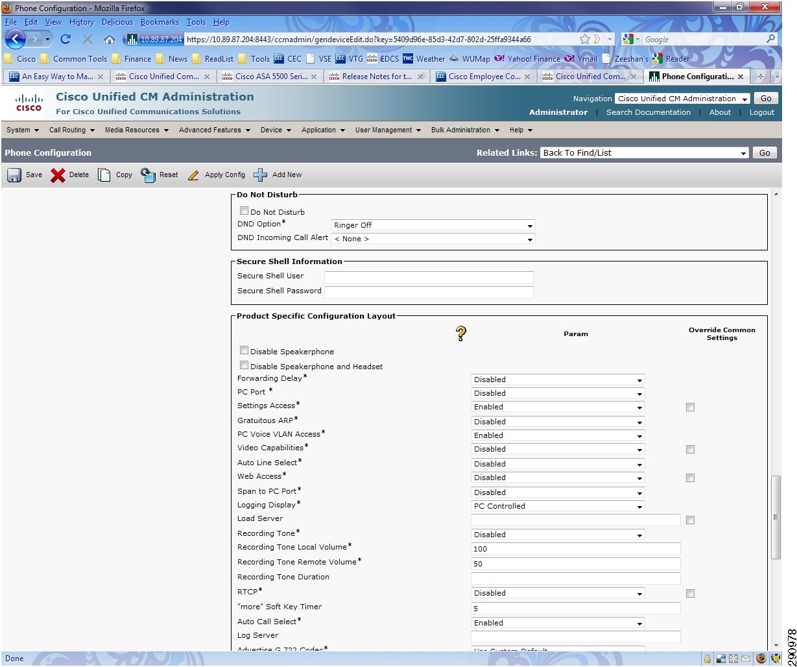Open the browser Home page icon
The height and width of the screenshot is (667, 797).
pyautogui.click(x=110, y=39)
